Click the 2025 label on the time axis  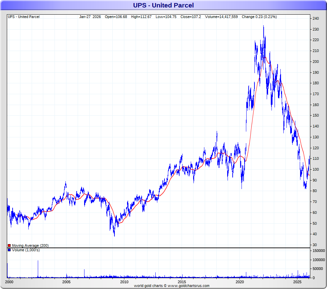pos(297,282)
